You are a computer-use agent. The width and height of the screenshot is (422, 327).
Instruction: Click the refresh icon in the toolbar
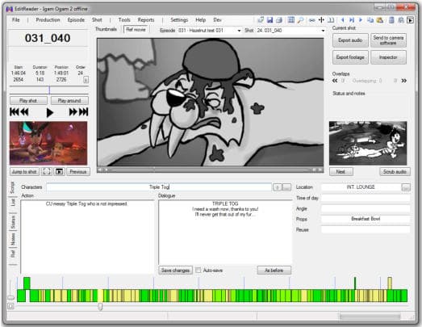(261, 20)
